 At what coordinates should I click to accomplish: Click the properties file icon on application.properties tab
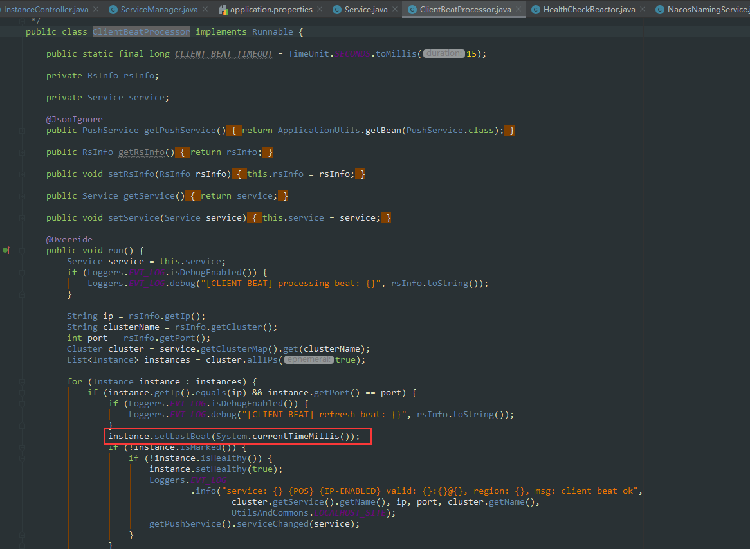[223, 10]
